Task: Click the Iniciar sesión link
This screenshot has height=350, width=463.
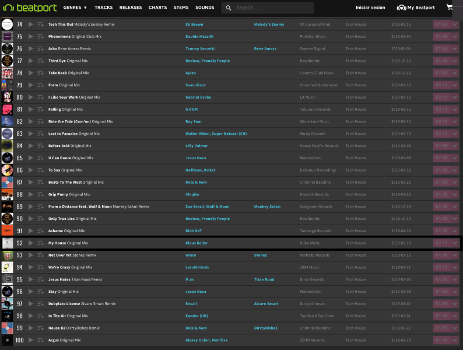Action: 370,8
